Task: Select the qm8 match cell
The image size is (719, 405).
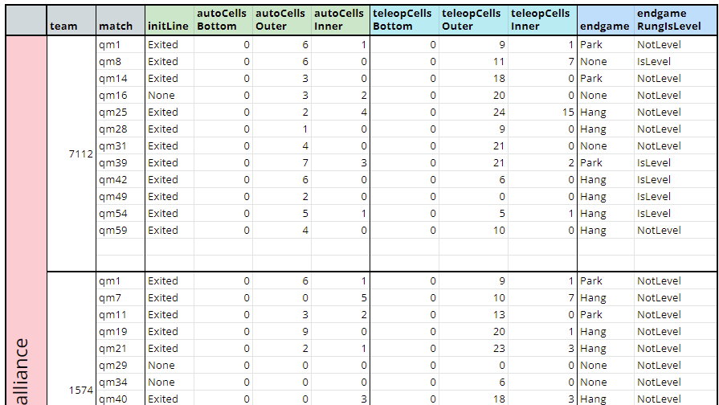Action: [x=121, y=61]
